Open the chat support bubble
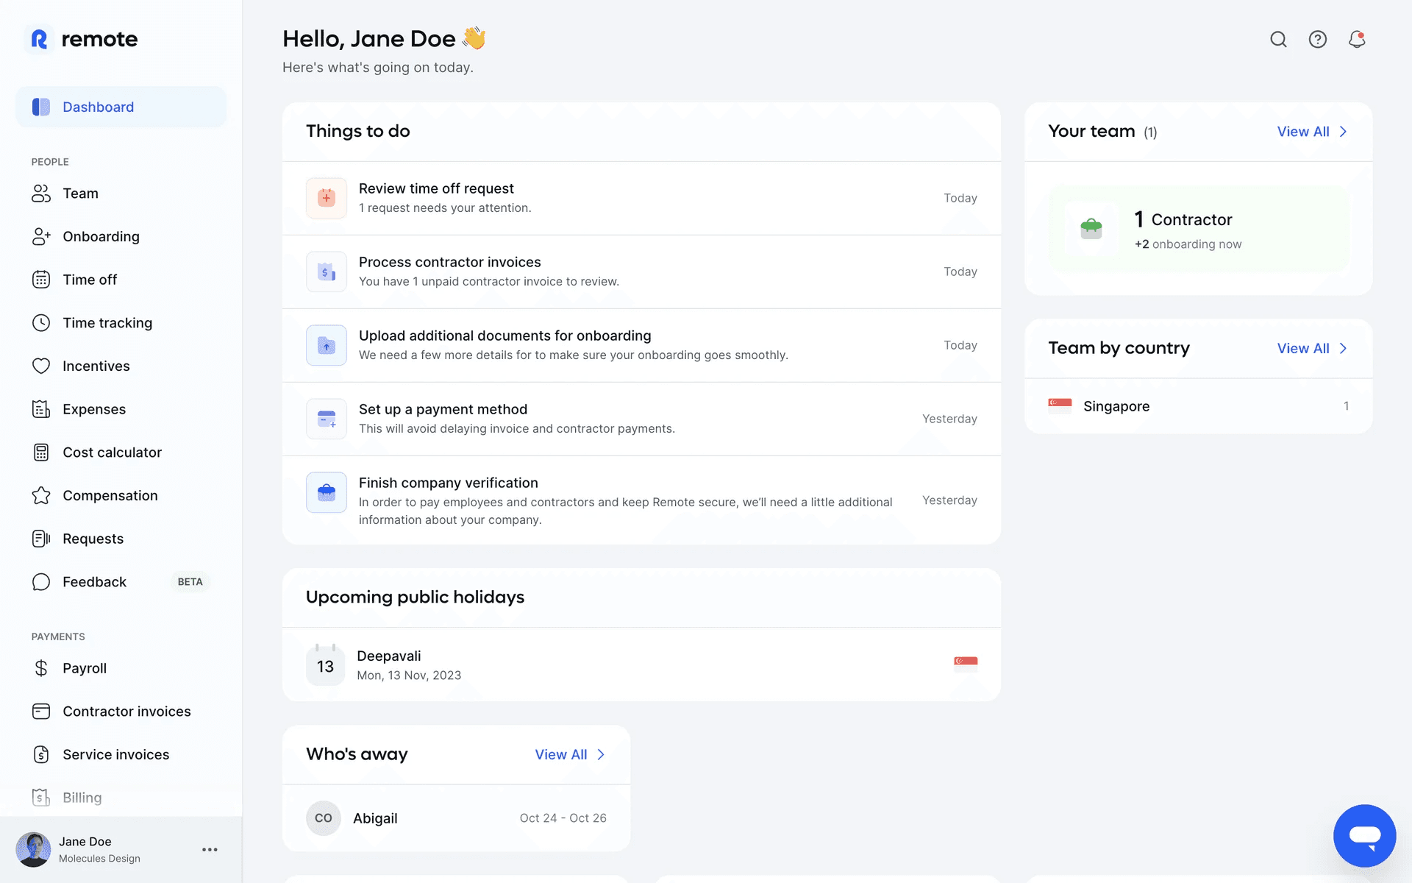The width and height of the screenshot is (1412, 883). 1364,835
